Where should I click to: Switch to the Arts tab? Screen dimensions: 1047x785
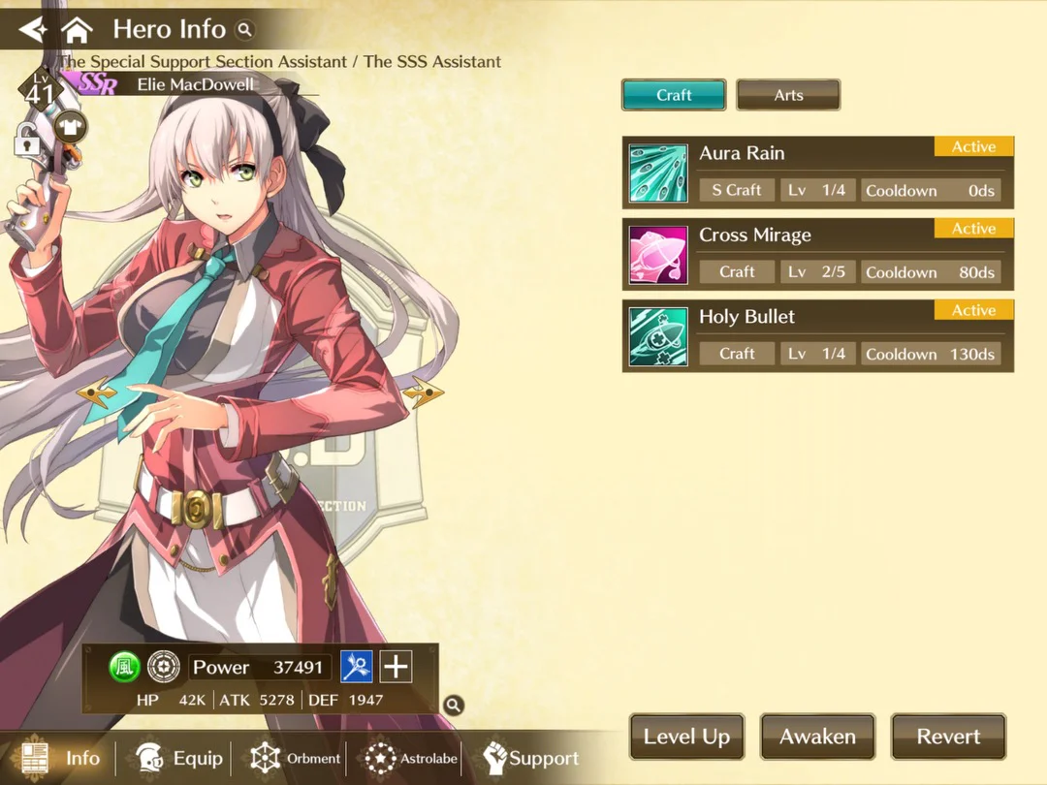pos(788,95)
